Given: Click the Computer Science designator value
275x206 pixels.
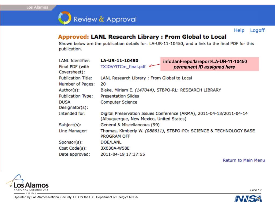Looking at the screenshot, I should [x=119, y=102].
